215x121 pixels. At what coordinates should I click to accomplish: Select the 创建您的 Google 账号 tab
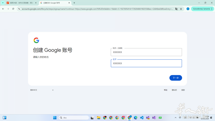pyautogui.click(x=55, y=3)
